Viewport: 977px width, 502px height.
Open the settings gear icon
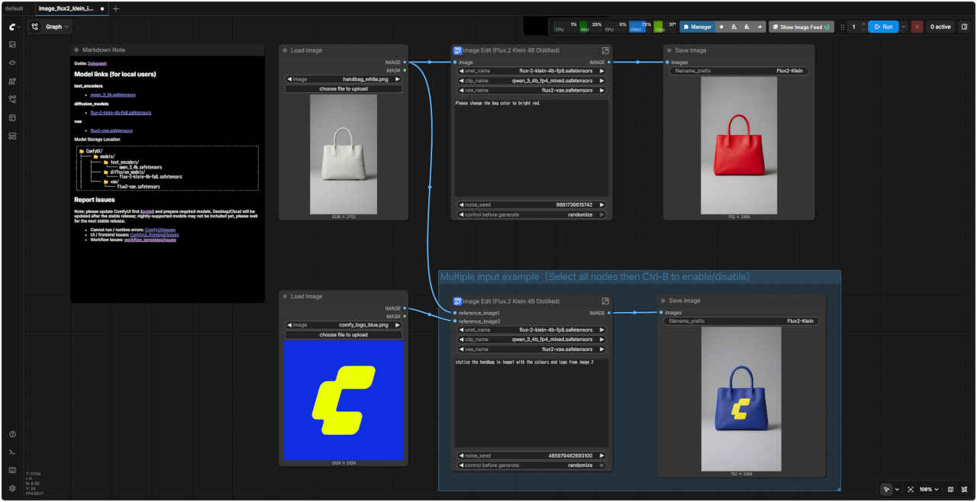[12, 488]
